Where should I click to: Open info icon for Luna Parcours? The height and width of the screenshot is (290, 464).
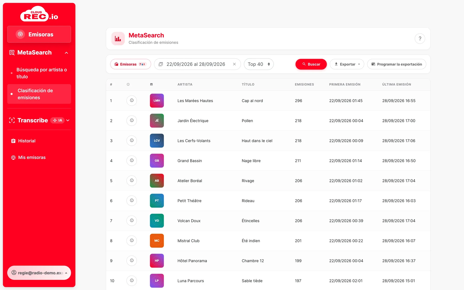coord(131,280)
